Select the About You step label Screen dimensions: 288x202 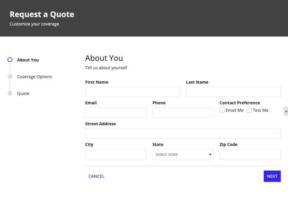pyautogui.click(x=28, y=60)
